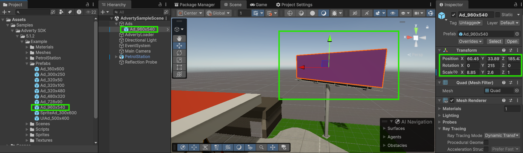Click the Transform tool below Rect tool
The image size is (523, 153).
(x=179, y=74)
